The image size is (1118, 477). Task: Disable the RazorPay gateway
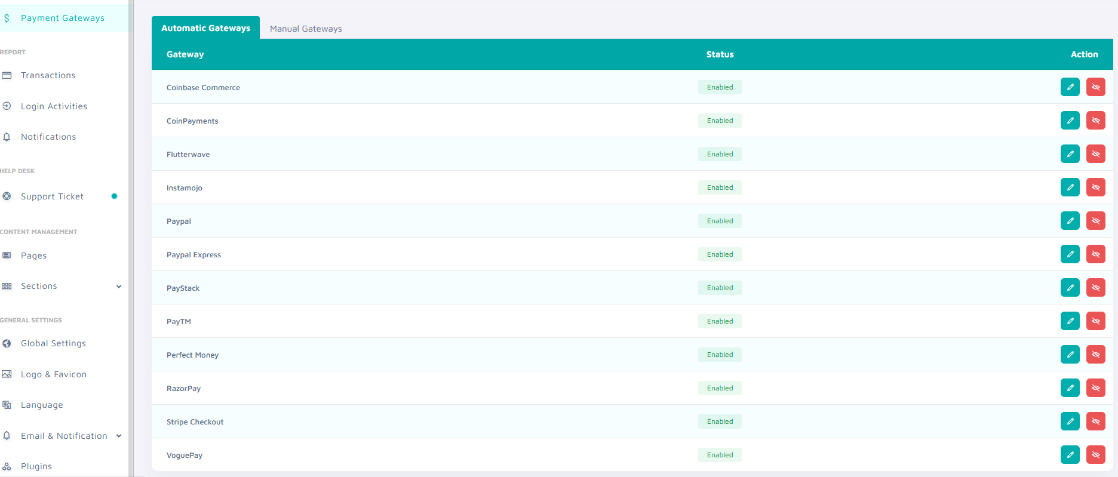coord(1095,388)
